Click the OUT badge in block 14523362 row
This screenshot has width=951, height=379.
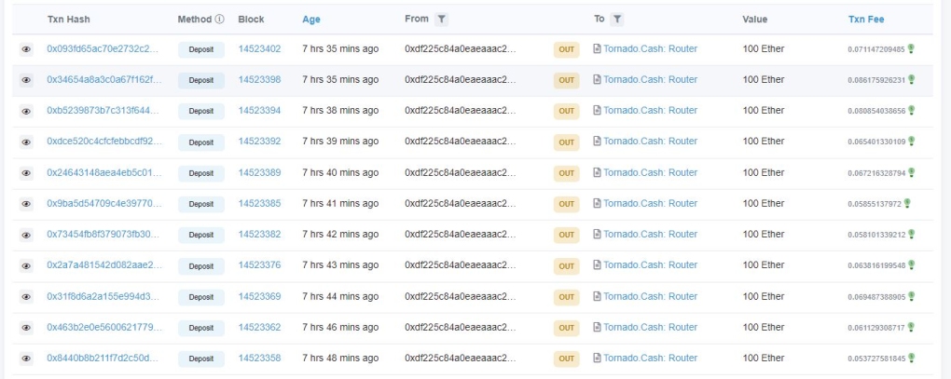pos(567,328)
